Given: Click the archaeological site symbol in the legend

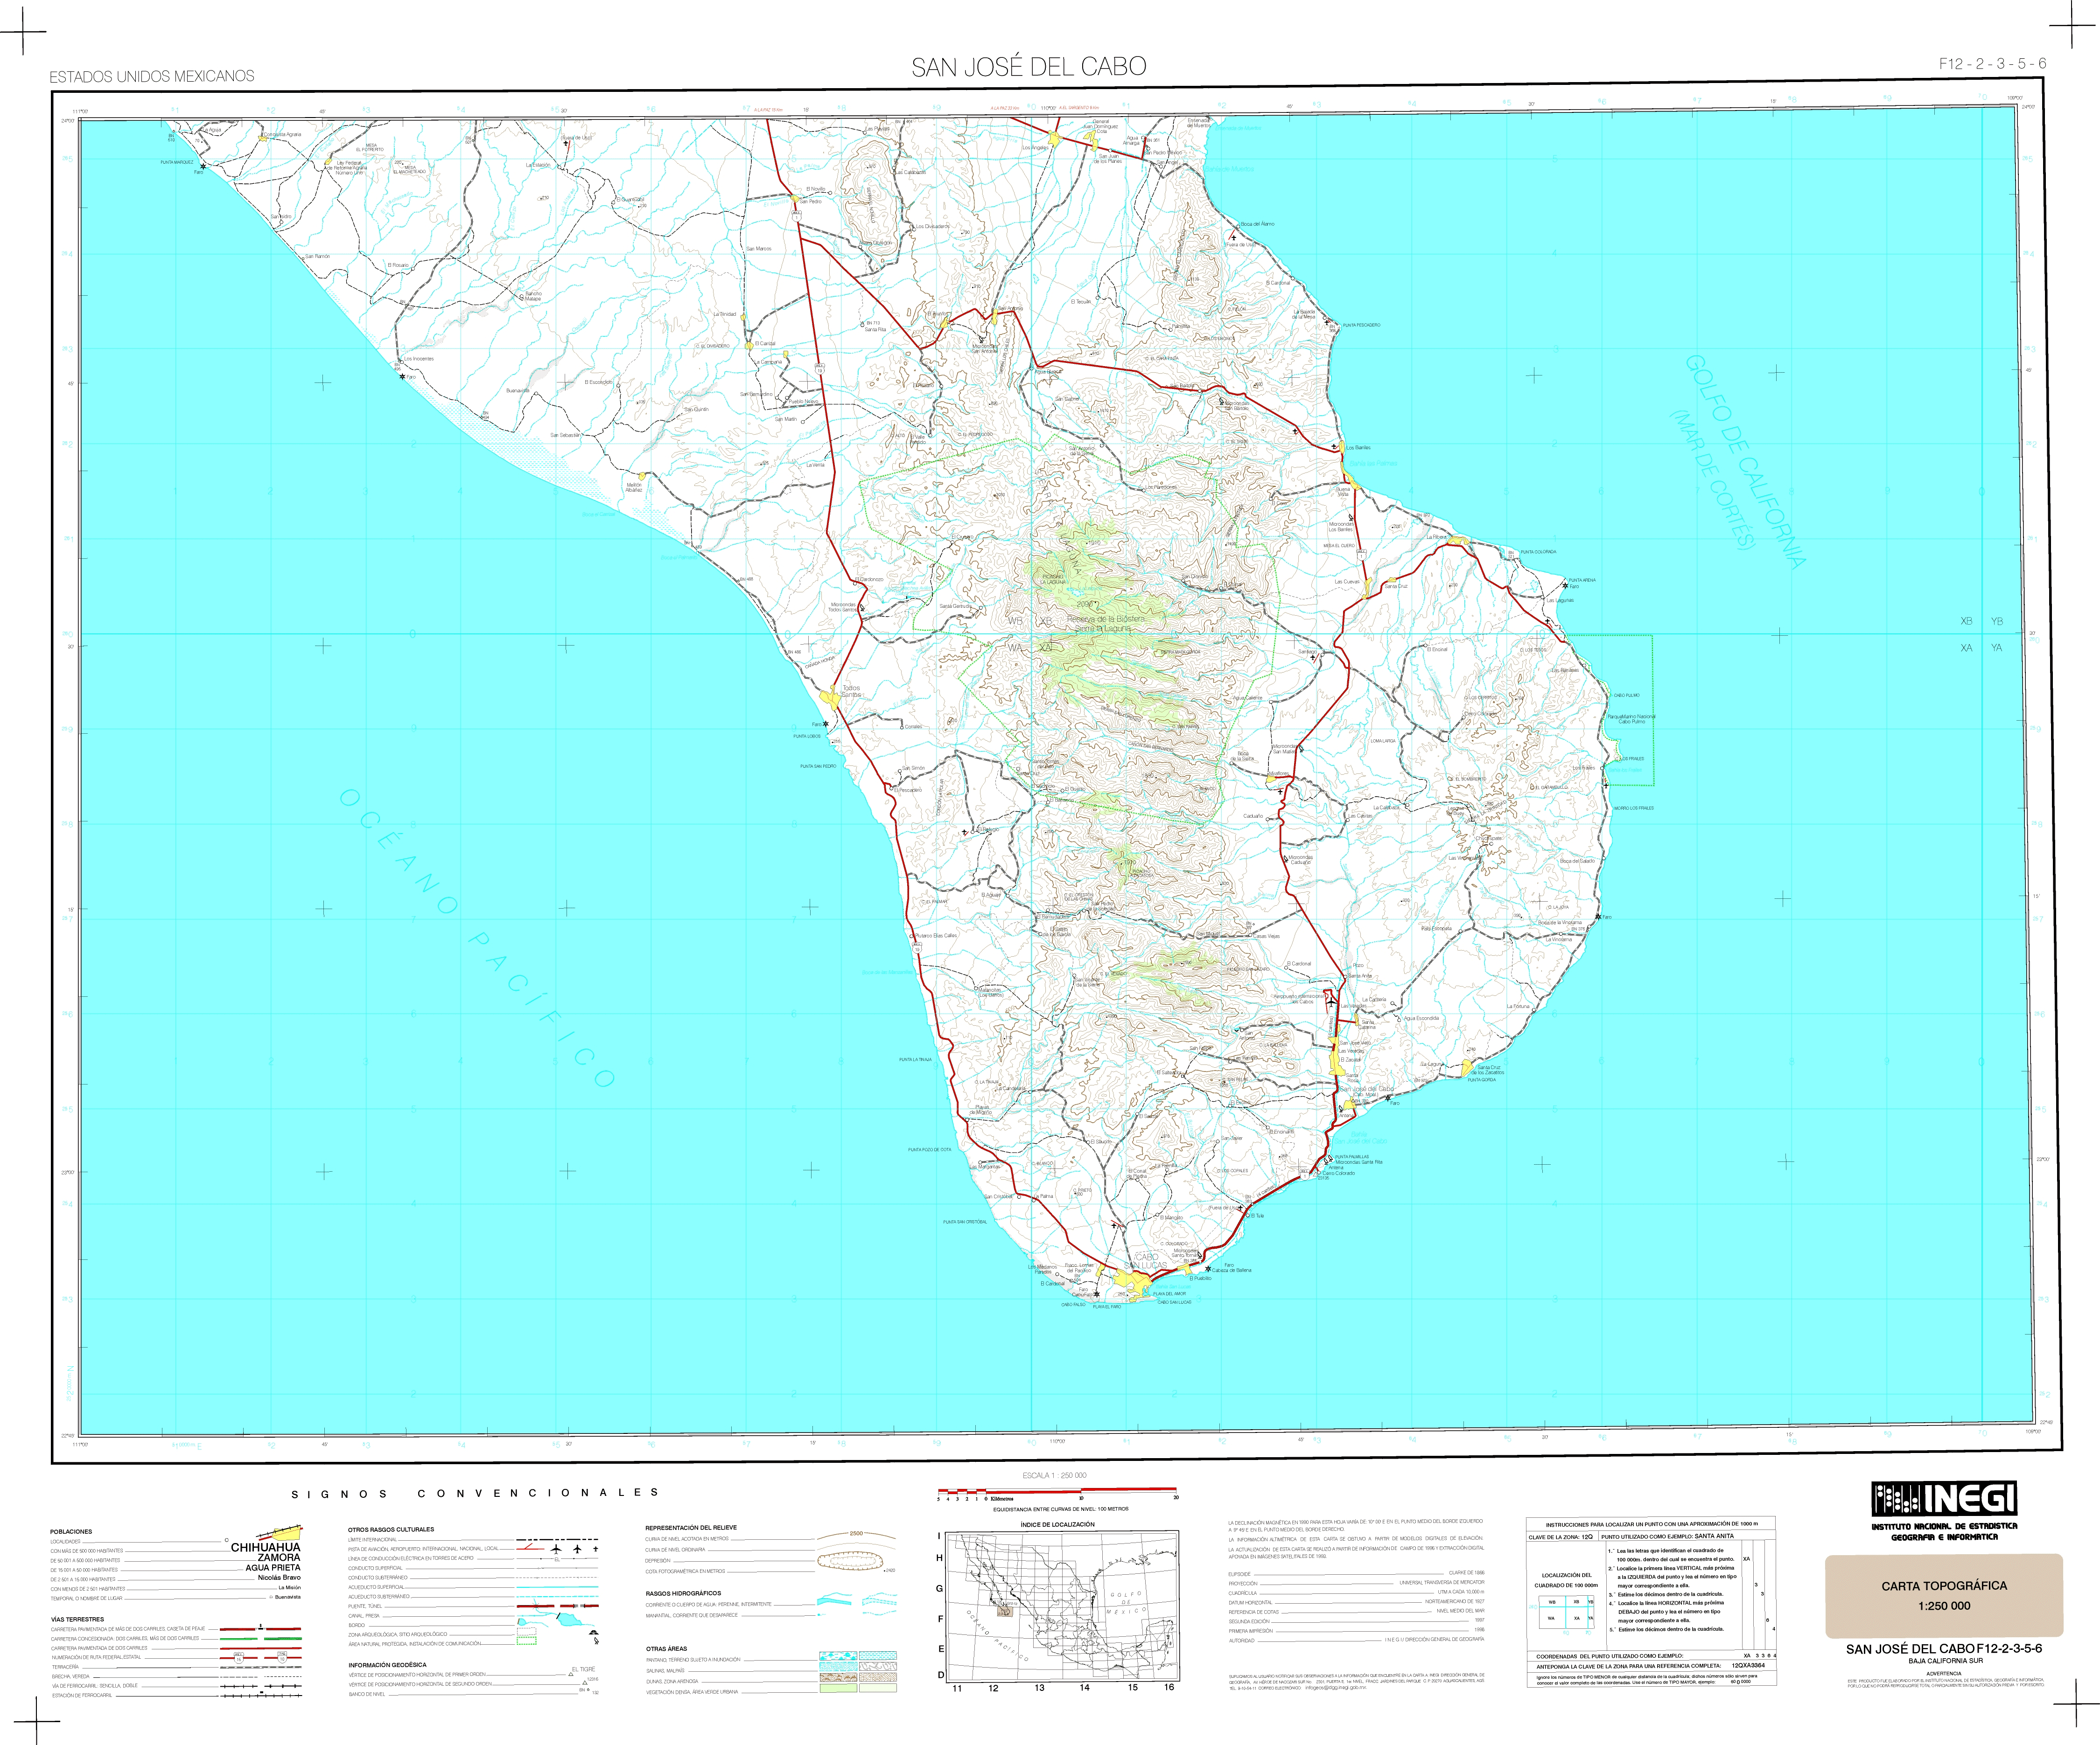Looking at the screenshot, I should tap(594, 1632).
